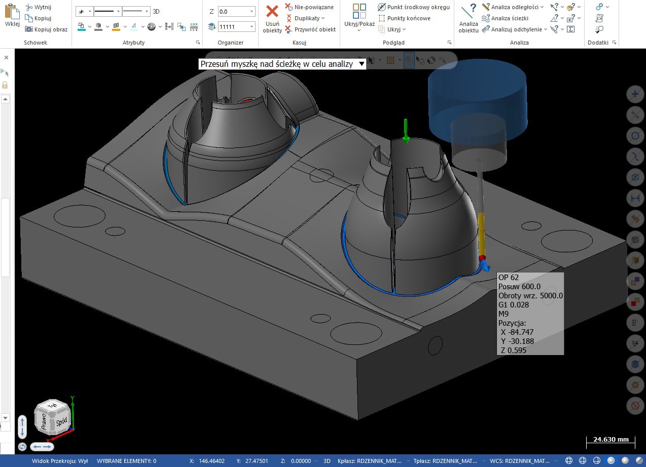Click the wireframe color swatch in Atrybuty
Image resolution: width=646 pixels, height=467 pixels.
pos(81,26)
